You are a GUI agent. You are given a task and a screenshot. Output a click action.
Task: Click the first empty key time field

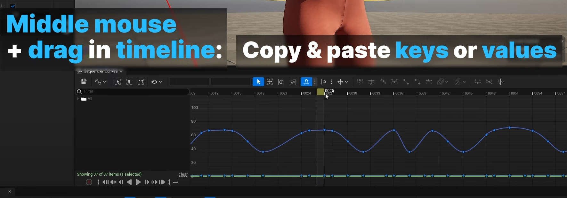click(189, 82)
